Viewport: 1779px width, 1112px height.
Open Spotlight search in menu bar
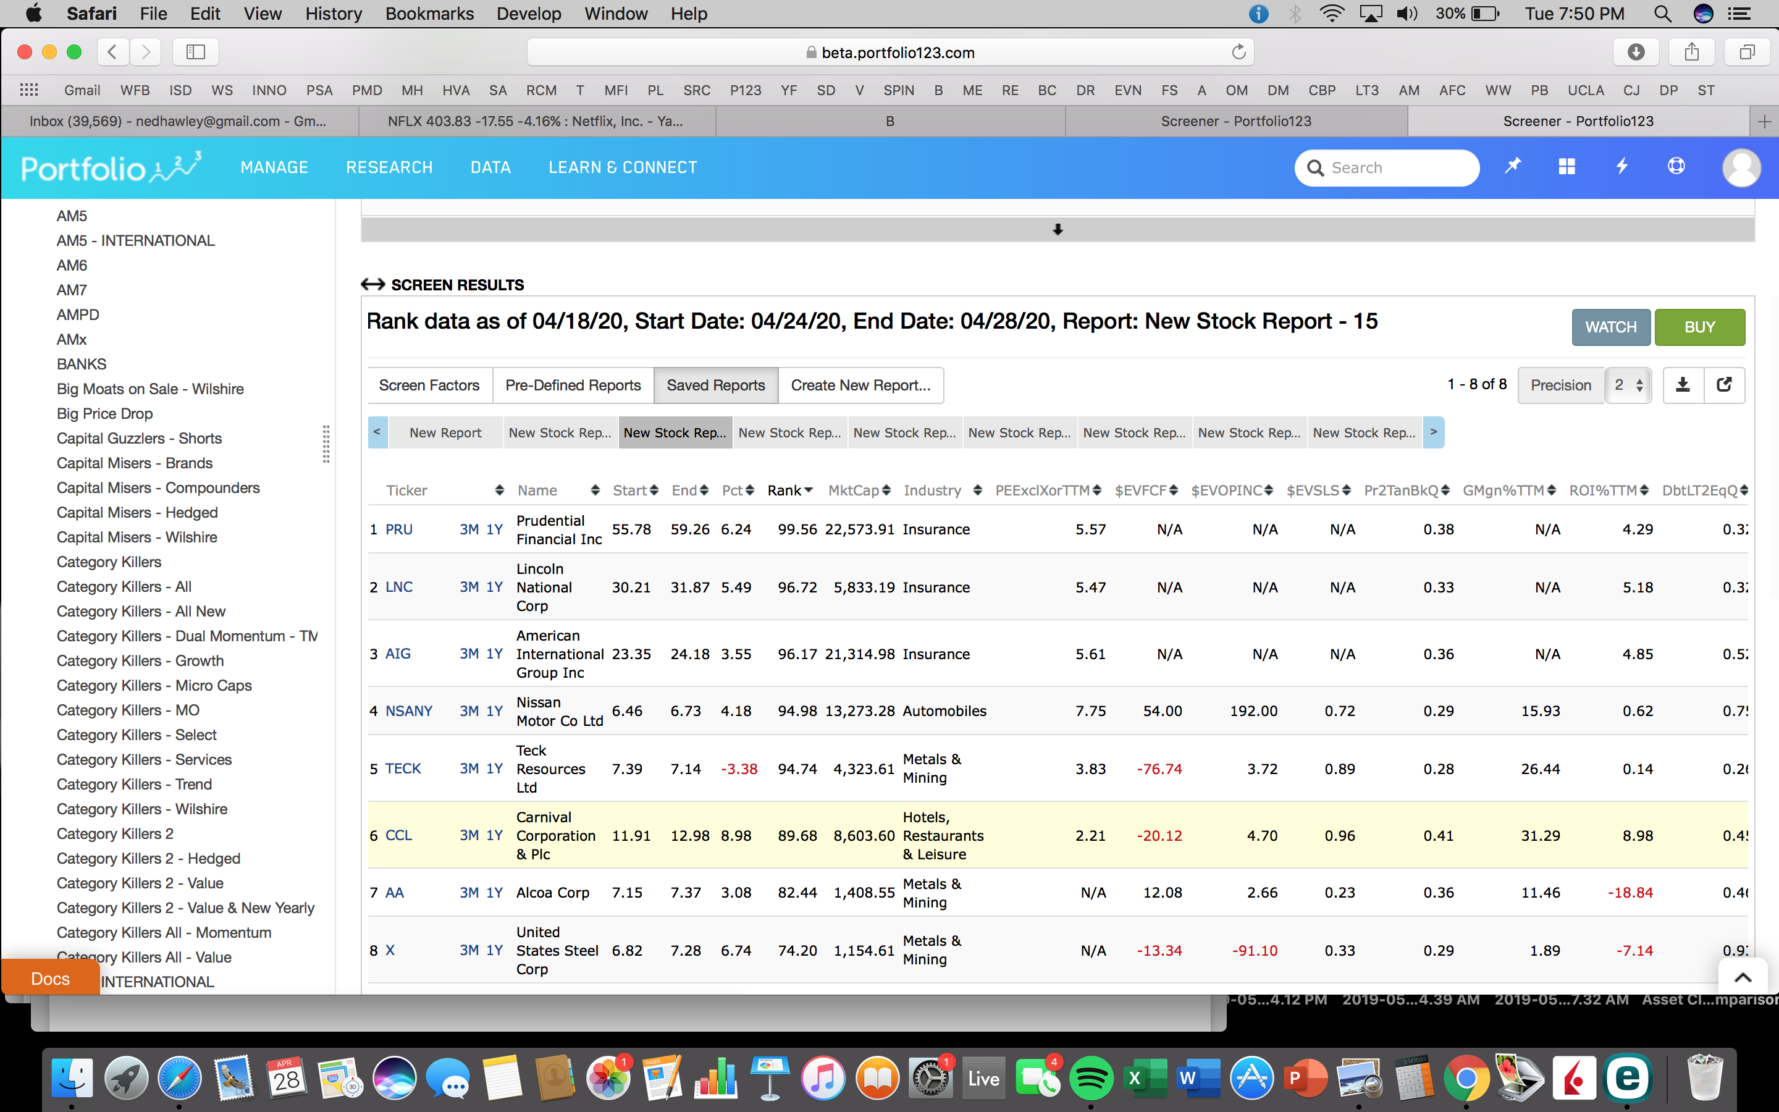1662,13
